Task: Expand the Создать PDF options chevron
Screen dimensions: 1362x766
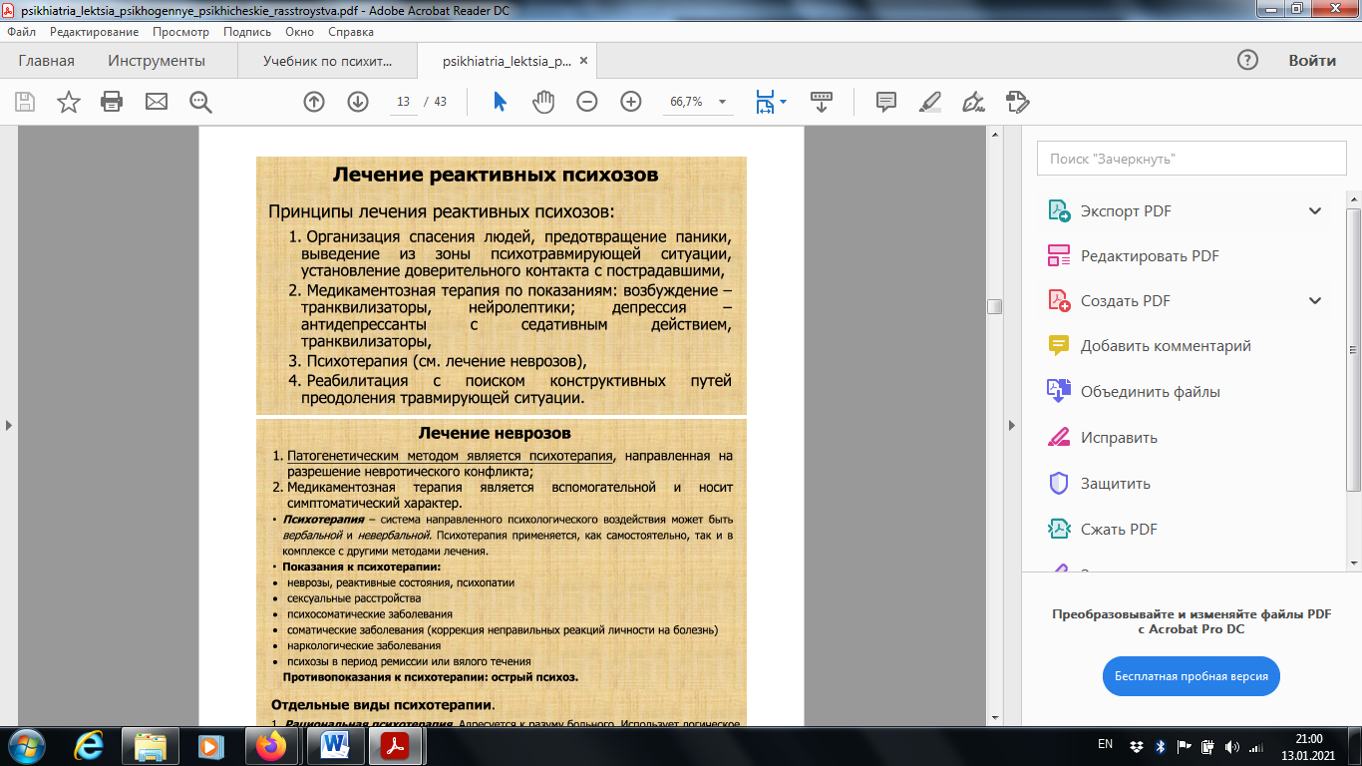Action: coord(1315,300)
